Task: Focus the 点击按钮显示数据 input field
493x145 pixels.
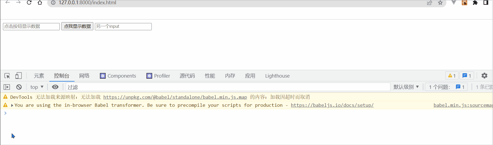Action: tap(31, 26)
